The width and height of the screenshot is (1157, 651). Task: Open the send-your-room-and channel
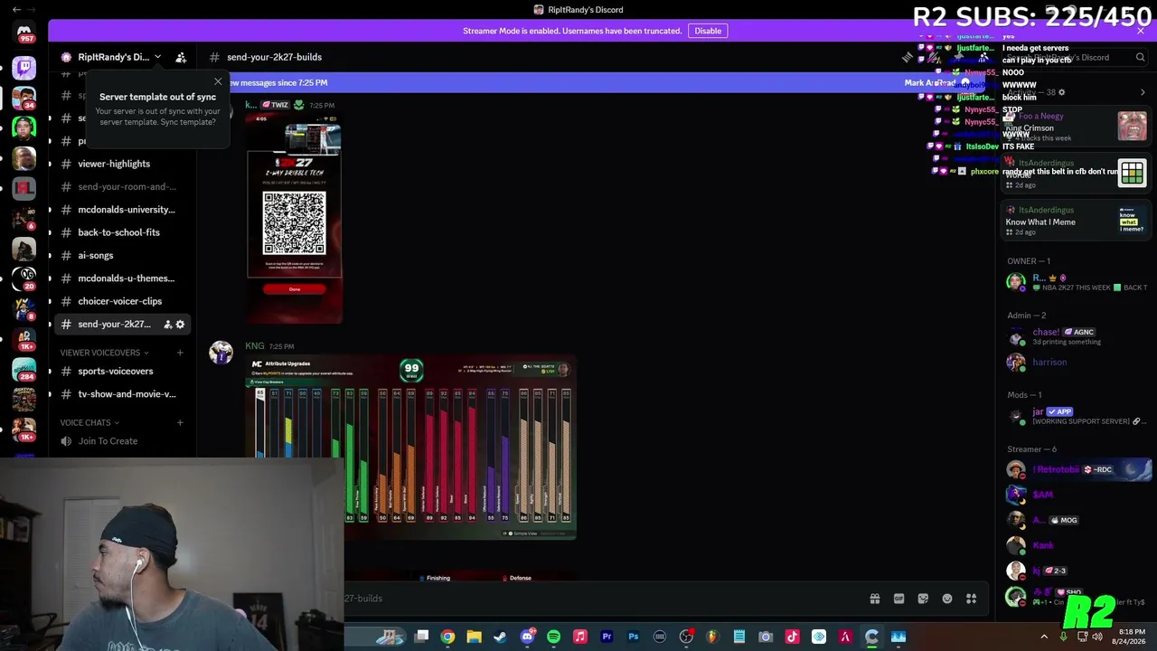(122, 186)
